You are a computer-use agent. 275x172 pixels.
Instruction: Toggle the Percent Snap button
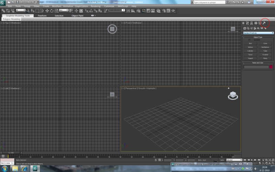pos(95,11)
